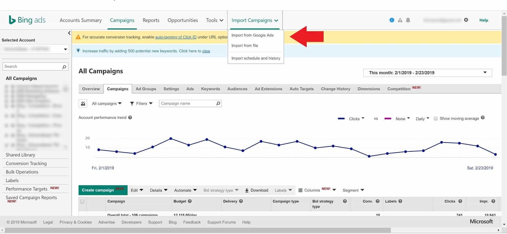Image resolution: width=507 pixels, height=234 pixels.
Task: Select Import schedule and history
Action: [x=256, y=58]
